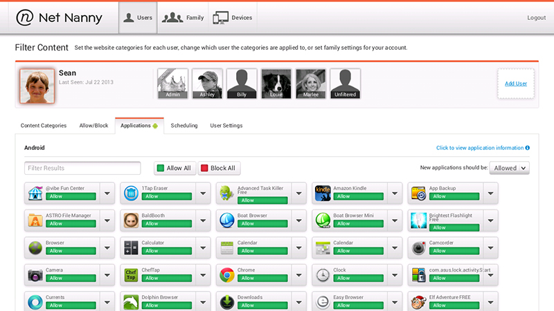Open the Boat Browser dropdown arrow
The width and height of the screenshot is (554, 311).
(299, 220)
